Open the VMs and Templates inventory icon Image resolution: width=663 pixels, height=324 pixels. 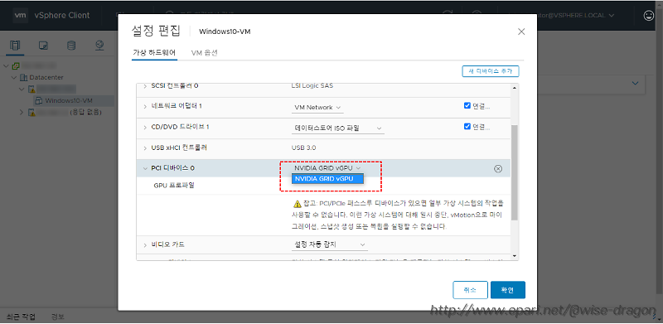43,46
